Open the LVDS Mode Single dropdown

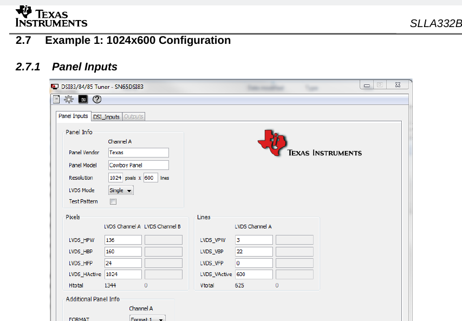pos(121,190)
